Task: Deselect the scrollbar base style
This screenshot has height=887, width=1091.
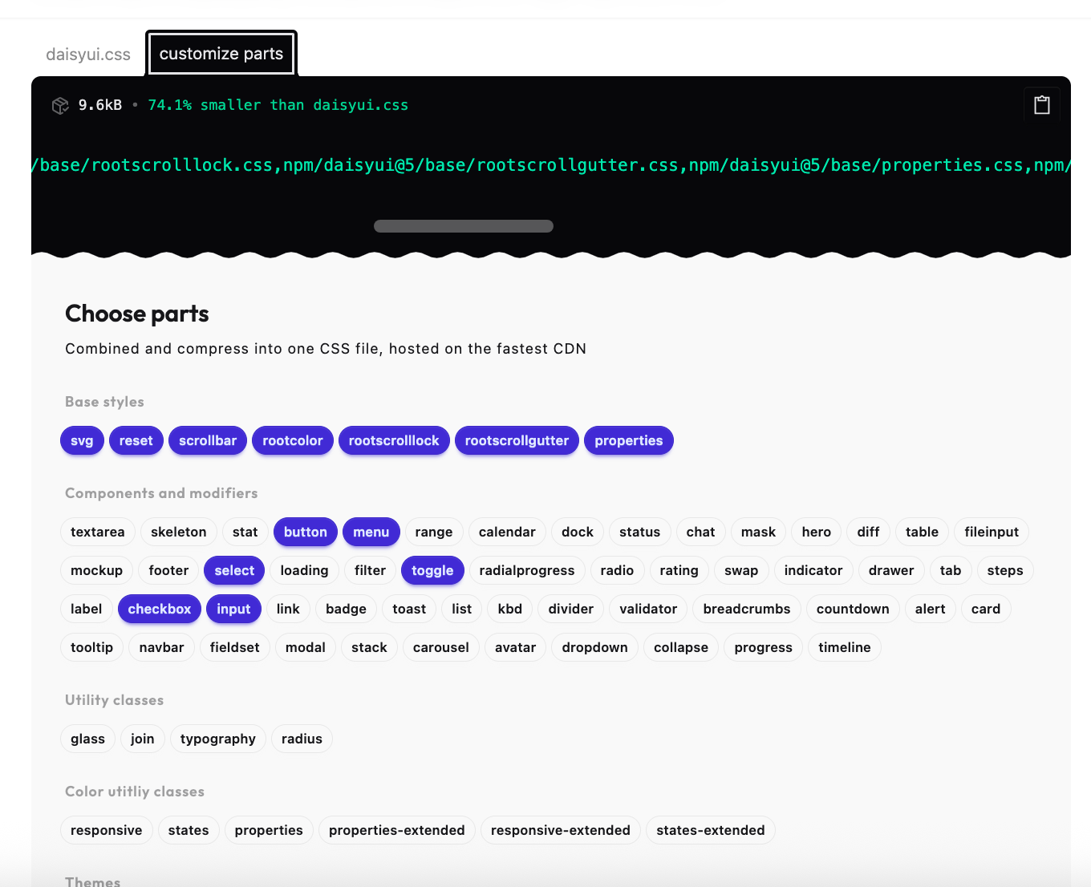Action: click(x=208, y=440)
